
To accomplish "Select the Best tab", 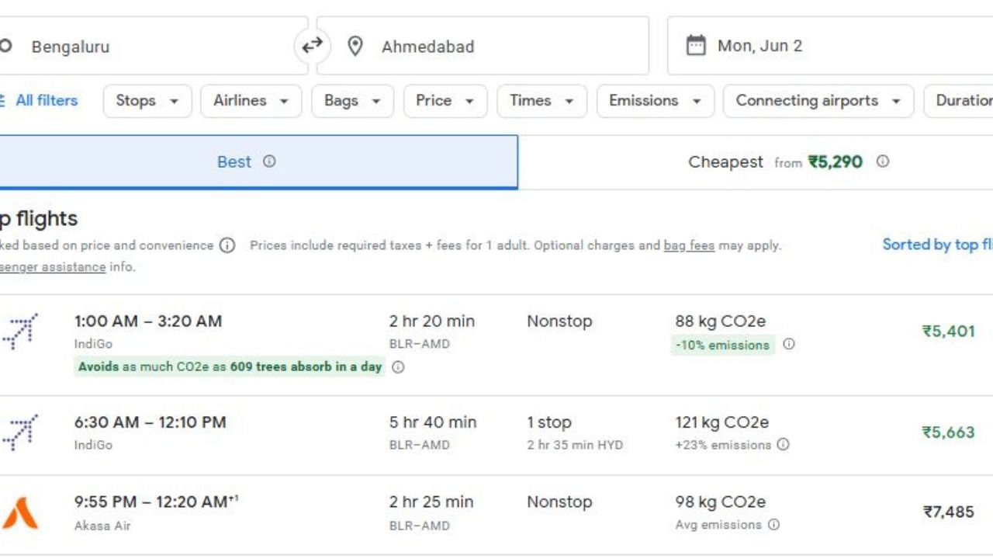I will (x=234, y=161).
